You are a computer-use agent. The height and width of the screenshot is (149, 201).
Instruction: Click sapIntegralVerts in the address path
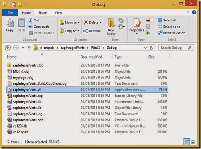[72, 48]
